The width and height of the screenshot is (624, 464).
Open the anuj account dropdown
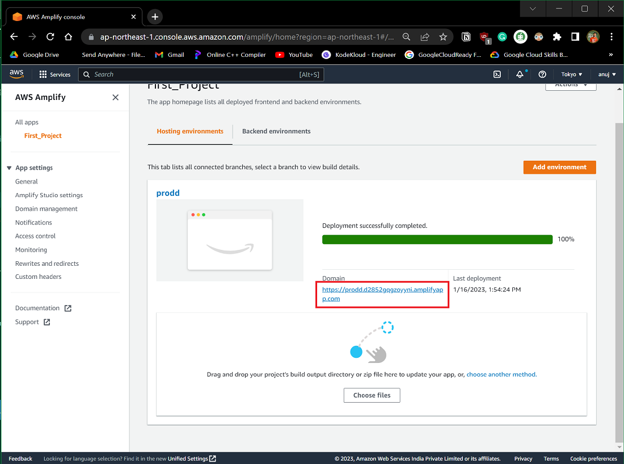607,74
